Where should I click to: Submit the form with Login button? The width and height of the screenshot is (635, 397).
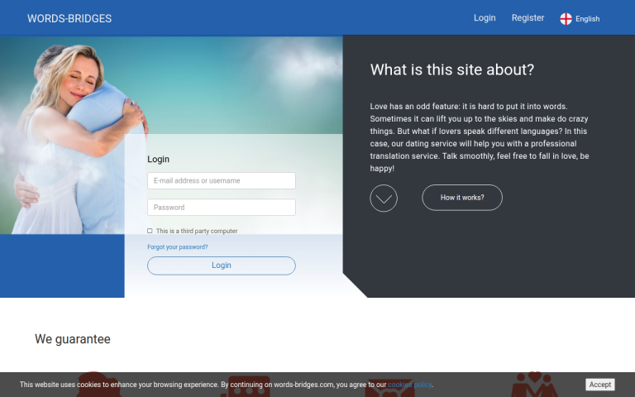click(222, 265)
